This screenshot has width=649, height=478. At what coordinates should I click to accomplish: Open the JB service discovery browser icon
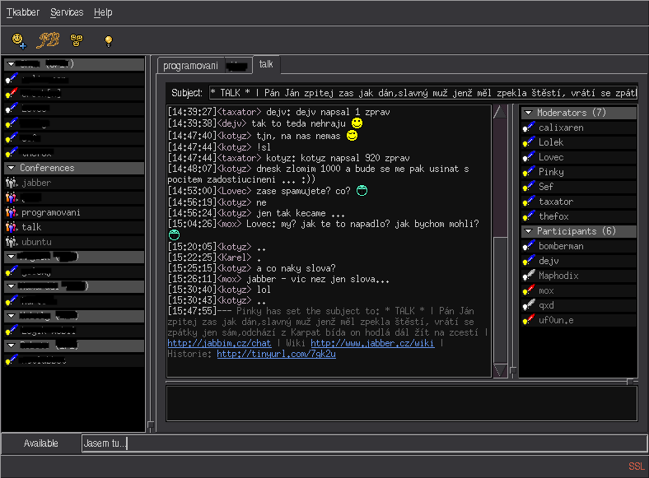pyautogui.click(x=48, y=40)
